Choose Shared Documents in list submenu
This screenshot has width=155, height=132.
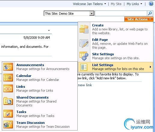[x=40, y=101]
